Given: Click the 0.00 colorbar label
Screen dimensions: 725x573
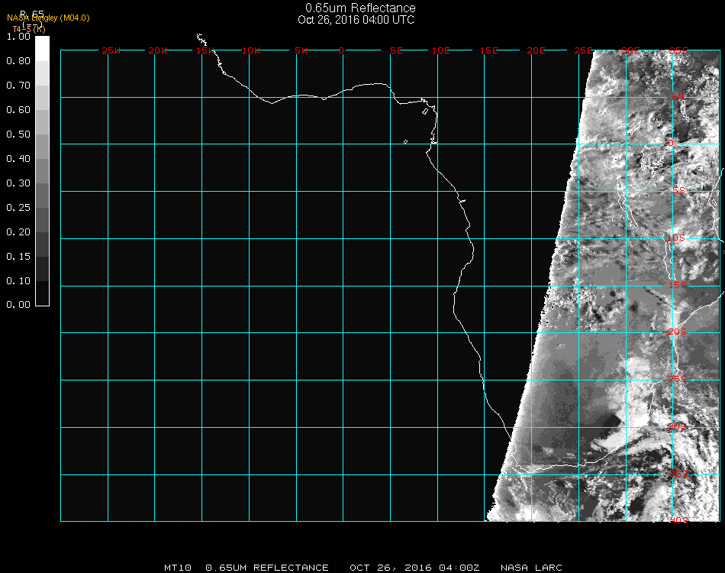Looking at the screenshot, I should click(18, 305).
